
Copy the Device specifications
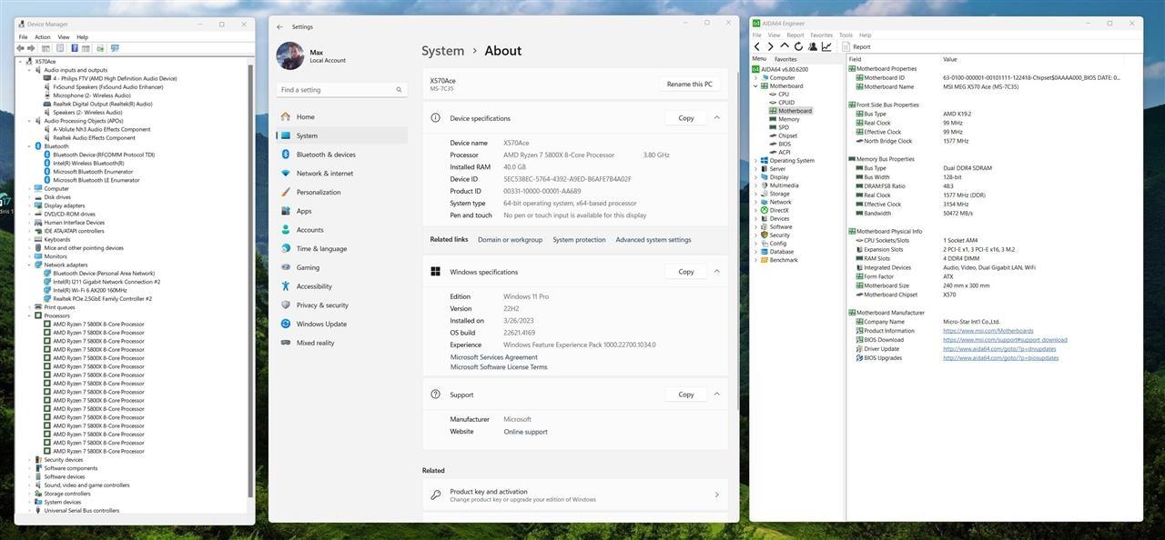[686, 118]
